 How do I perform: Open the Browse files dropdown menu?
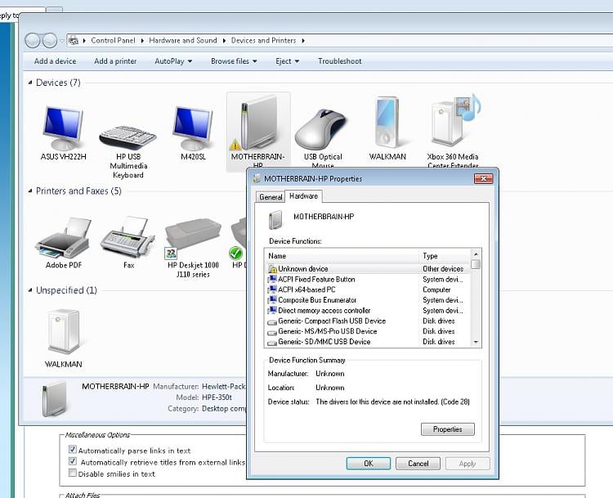[234, 61]
